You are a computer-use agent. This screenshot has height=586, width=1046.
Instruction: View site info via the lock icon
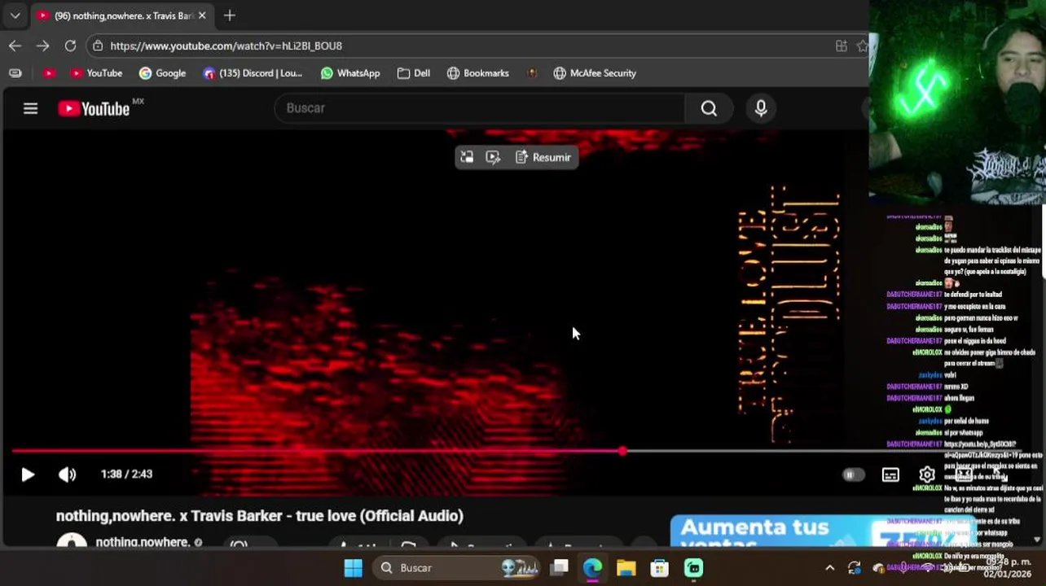(98, 46)
